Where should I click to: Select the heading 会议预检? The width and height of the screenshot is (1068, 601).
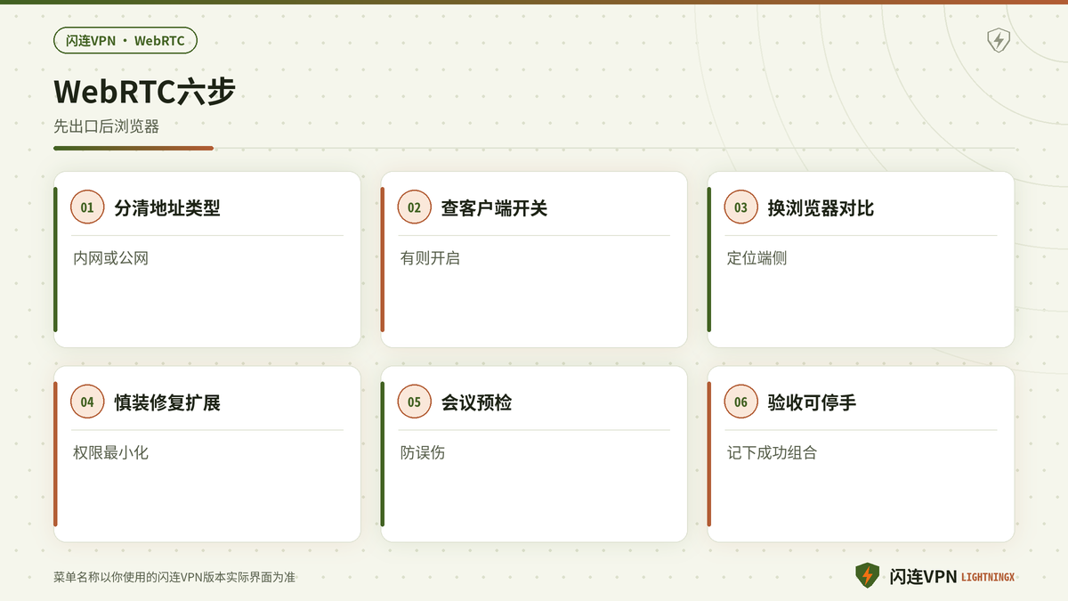point(476,402)
